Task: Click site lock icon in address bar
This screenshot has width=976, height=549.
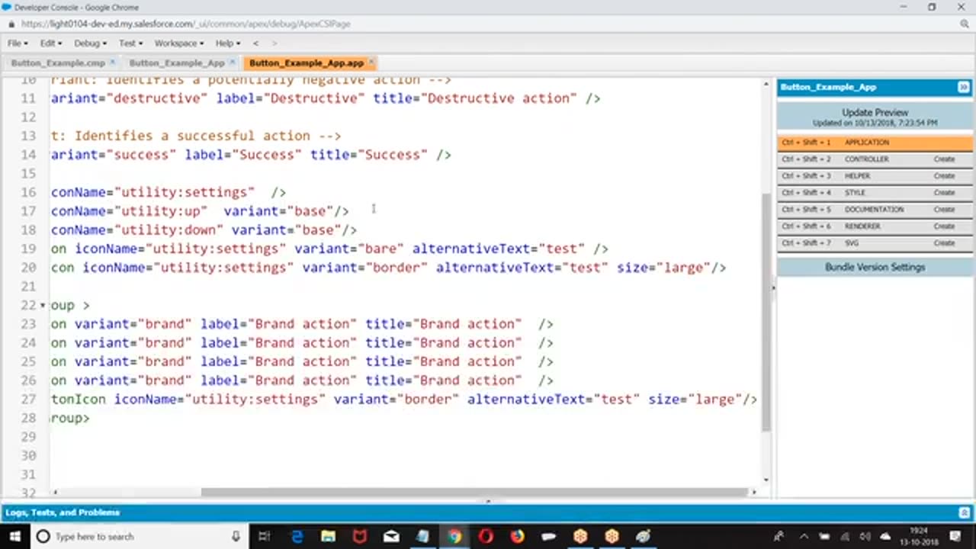Action: tap(11, 24)
